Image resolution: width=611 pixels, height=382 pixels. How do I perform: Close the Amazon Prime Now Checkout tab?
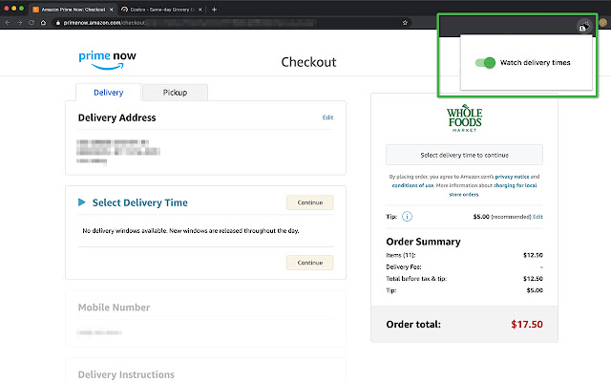click(112, 10)
